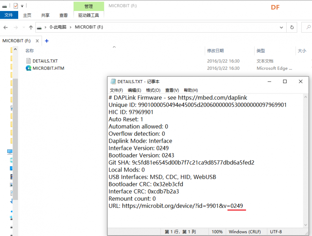Select the This PC icon in navigation pane
Image resolution: width=312 pixels, height=236 pixels.
coord(10,152)
